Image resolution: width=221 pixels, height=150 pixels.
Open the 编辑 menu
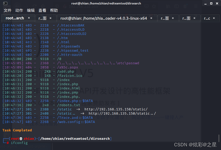point(31,10)
